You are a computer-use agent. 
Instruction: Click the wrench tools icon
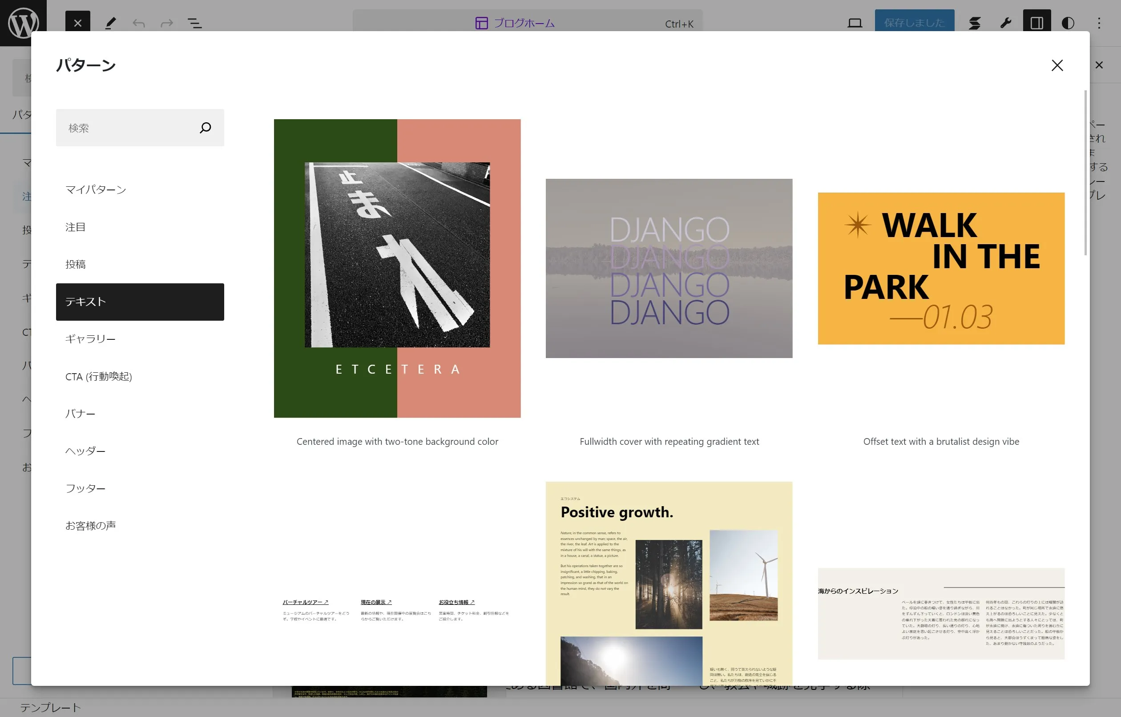pos(1005,23)
